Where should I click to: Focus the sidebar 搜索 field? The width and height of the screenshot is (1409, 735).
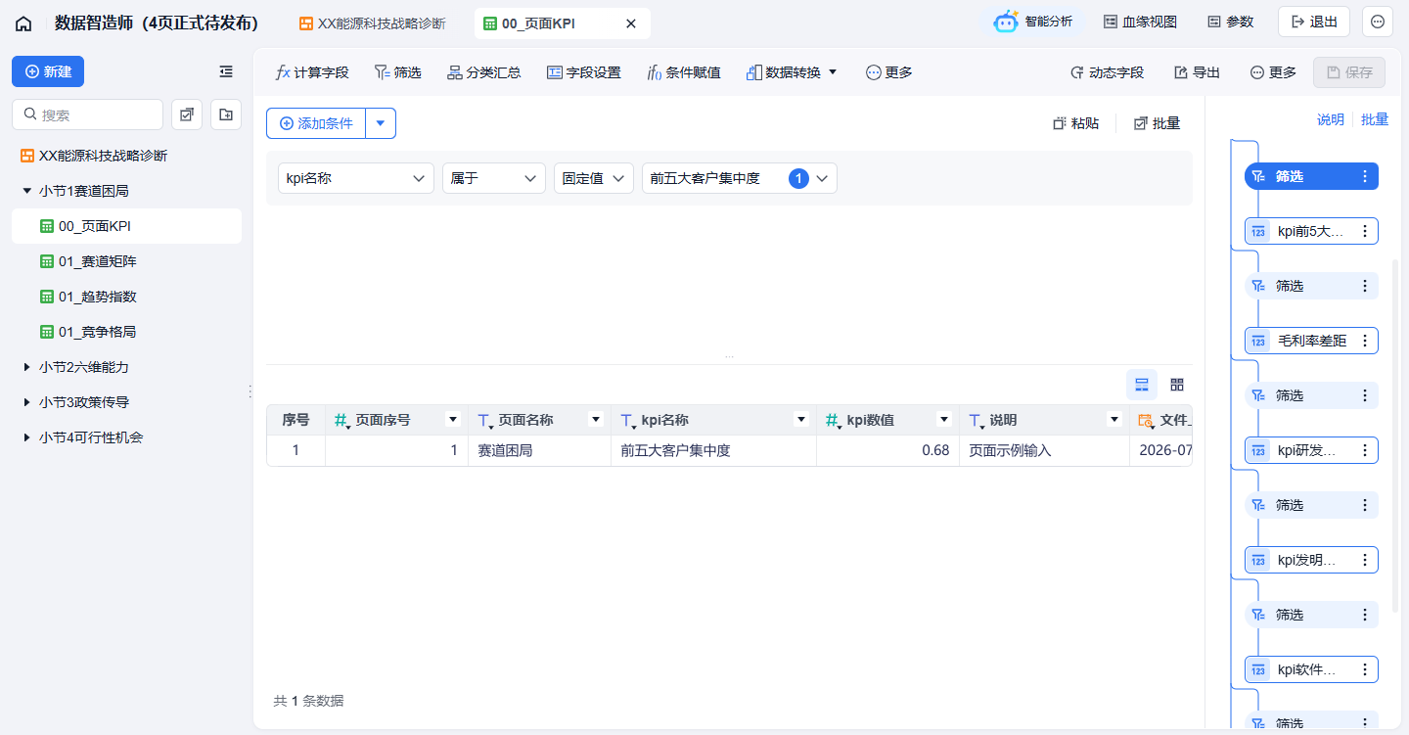click(x=87, y=115)
